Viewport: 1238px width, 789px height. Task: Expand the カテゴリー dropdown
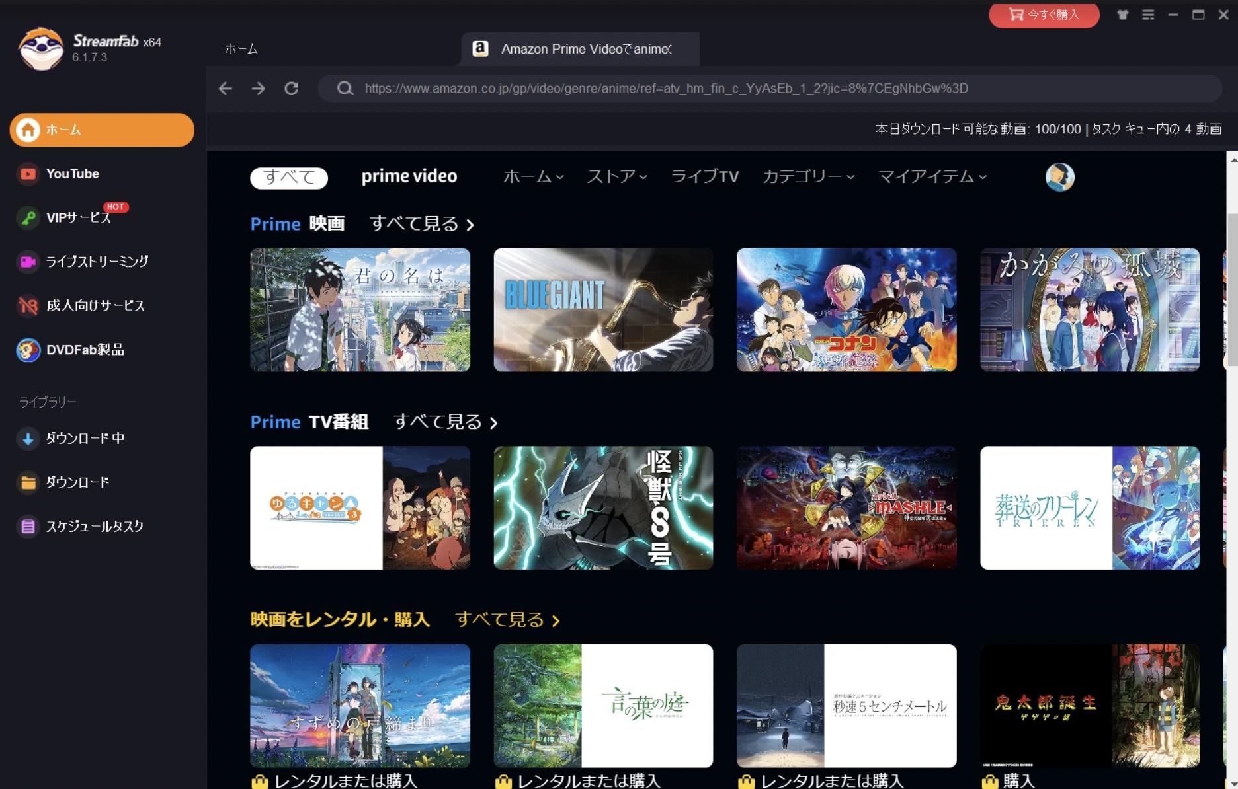coord(809,176)
